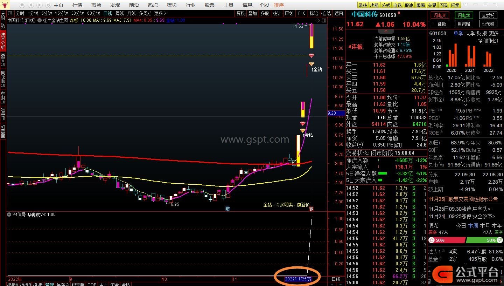Select the 单季 financial tab
The image size is (504, 286).
coord(458,33)
